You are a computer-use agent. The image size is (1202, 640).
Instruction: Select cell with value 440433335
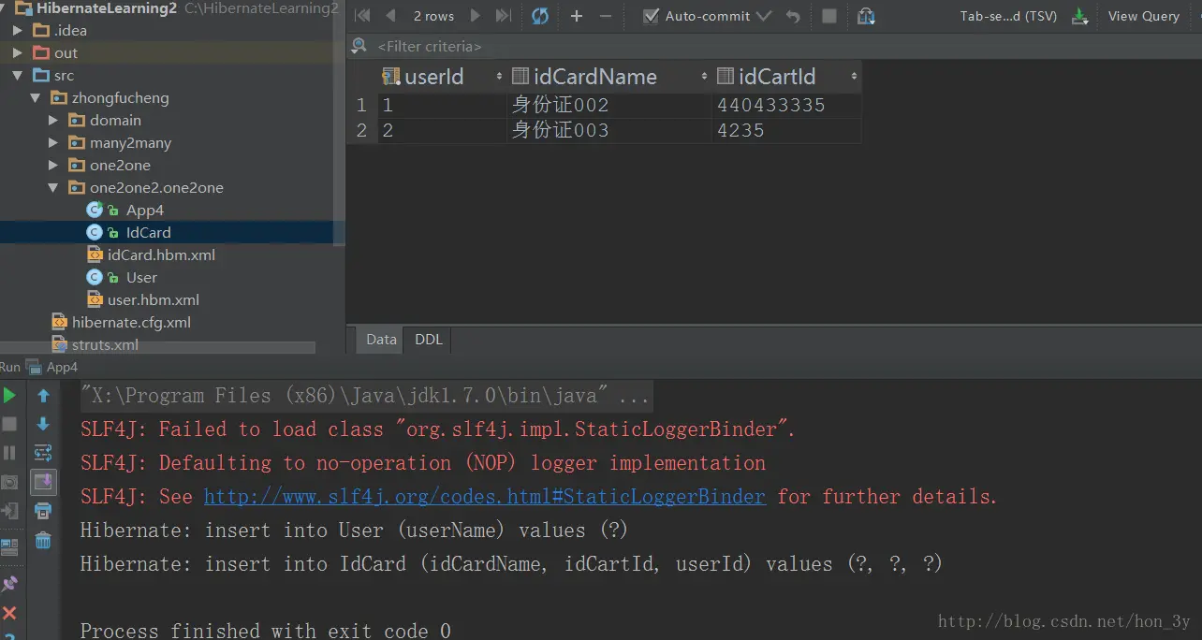pos(786,106)
